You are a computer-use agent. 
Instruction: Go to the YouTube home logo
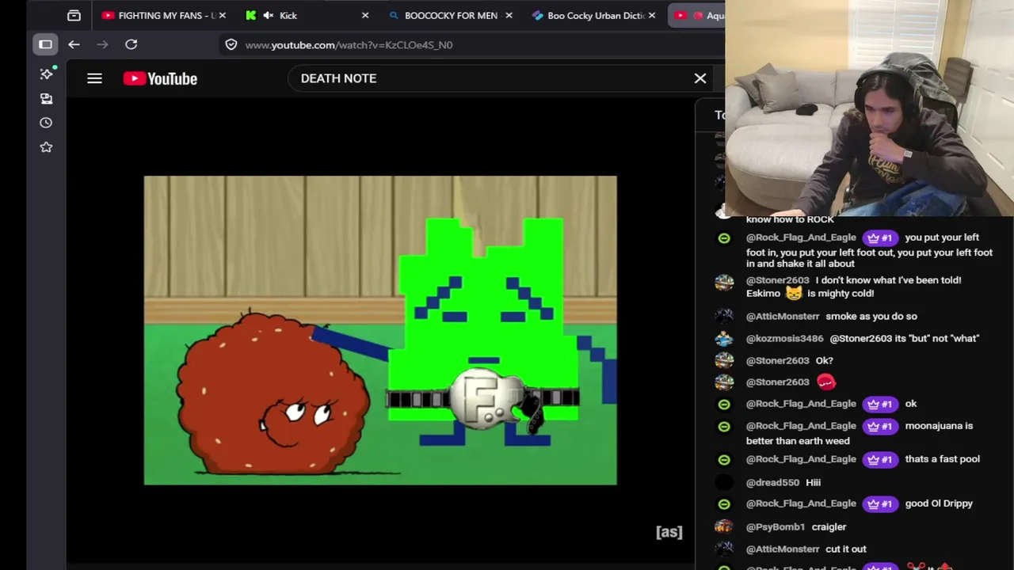(x=160, y=78)
